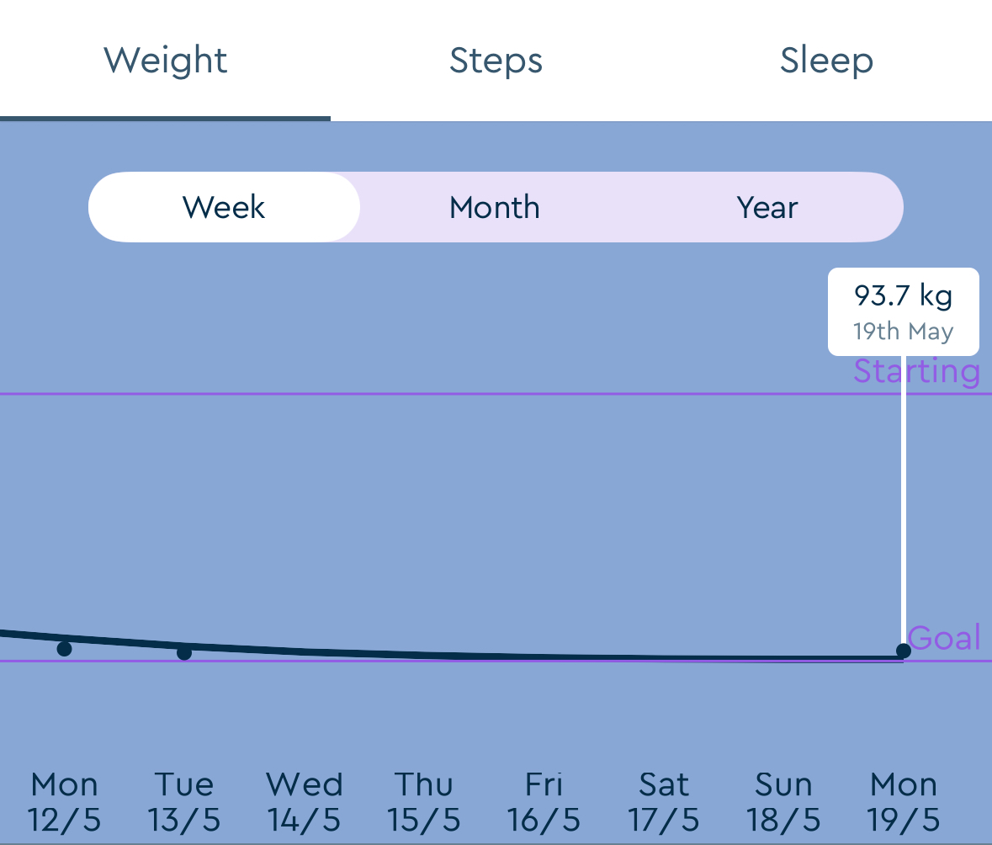The width and height of the screenshot is (992, 845).
Task: Select the Mon 12/5 axis label
Action: click(x=64, y=801)
